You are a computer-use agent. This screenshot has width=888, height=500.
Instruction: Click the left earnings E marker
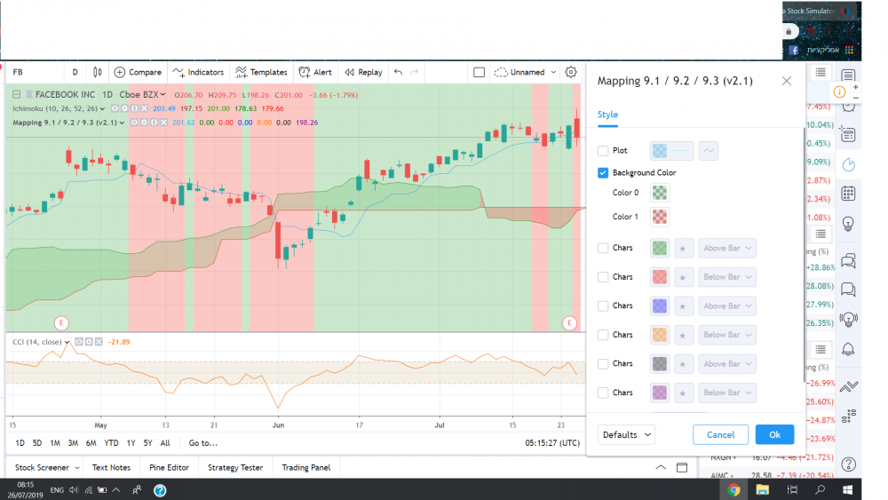pos(61,323)
